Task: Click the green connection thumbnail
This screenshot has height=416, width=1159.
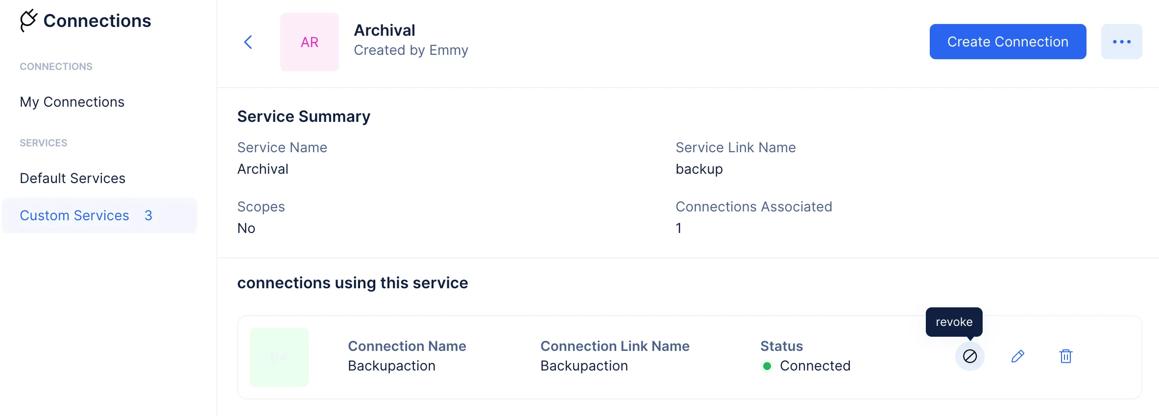Action: pos(279,357)
